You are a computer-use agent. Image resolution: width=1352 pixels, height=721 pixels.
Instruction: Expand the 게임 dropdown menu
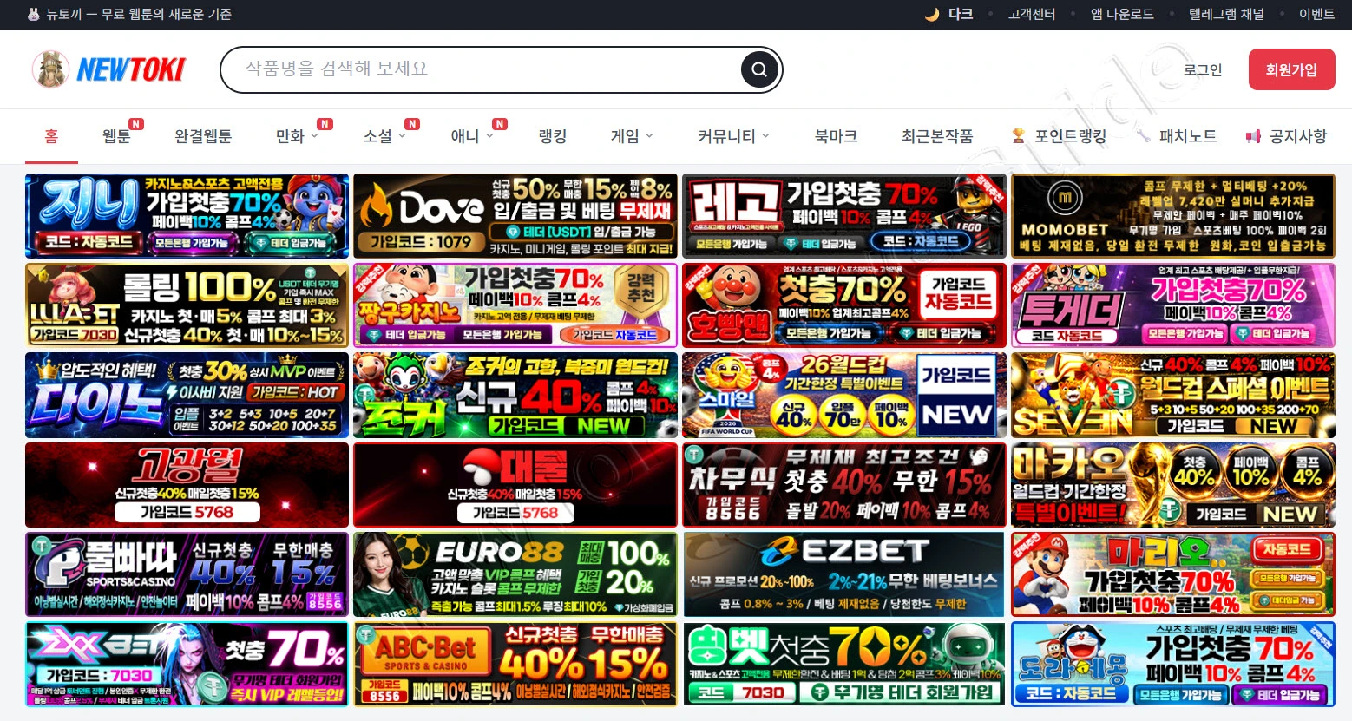(632, 136)
